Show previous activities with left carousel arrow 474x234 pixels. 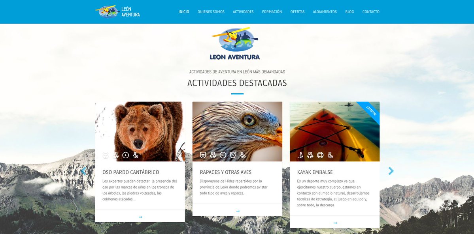[x=83, y=171]
